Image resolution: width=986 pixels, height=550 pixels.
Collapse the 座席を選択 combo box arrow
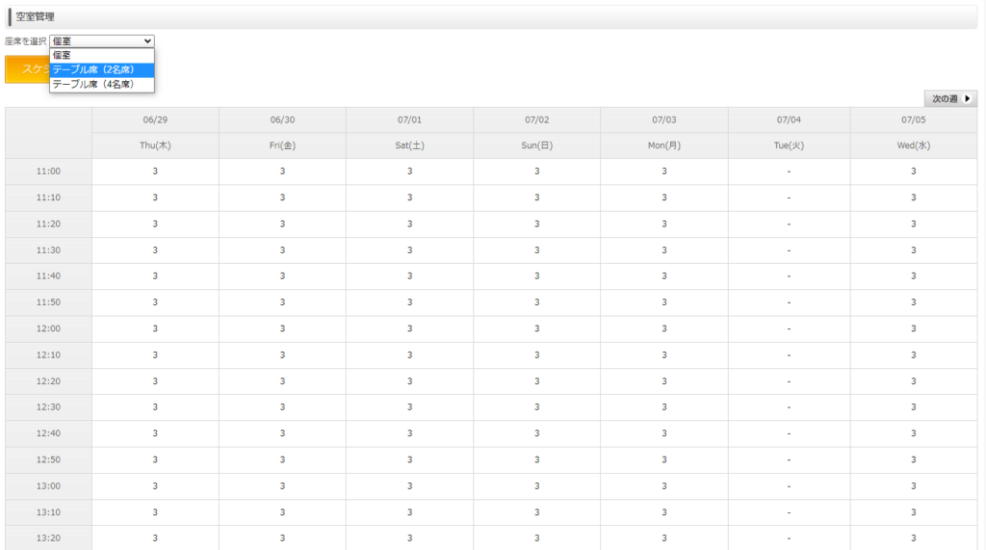(x=147, y=41)
